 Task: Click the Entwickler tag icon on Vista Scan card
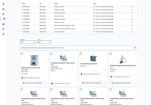coord(22,71)
